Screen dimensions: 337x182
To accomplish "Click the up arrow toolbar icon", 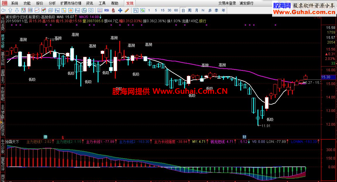I will [x=10, y=10].
